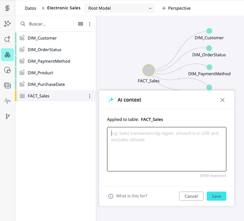The image size is (244, 221).
Task: Save the AI context
Action: (x=216, y=196)
